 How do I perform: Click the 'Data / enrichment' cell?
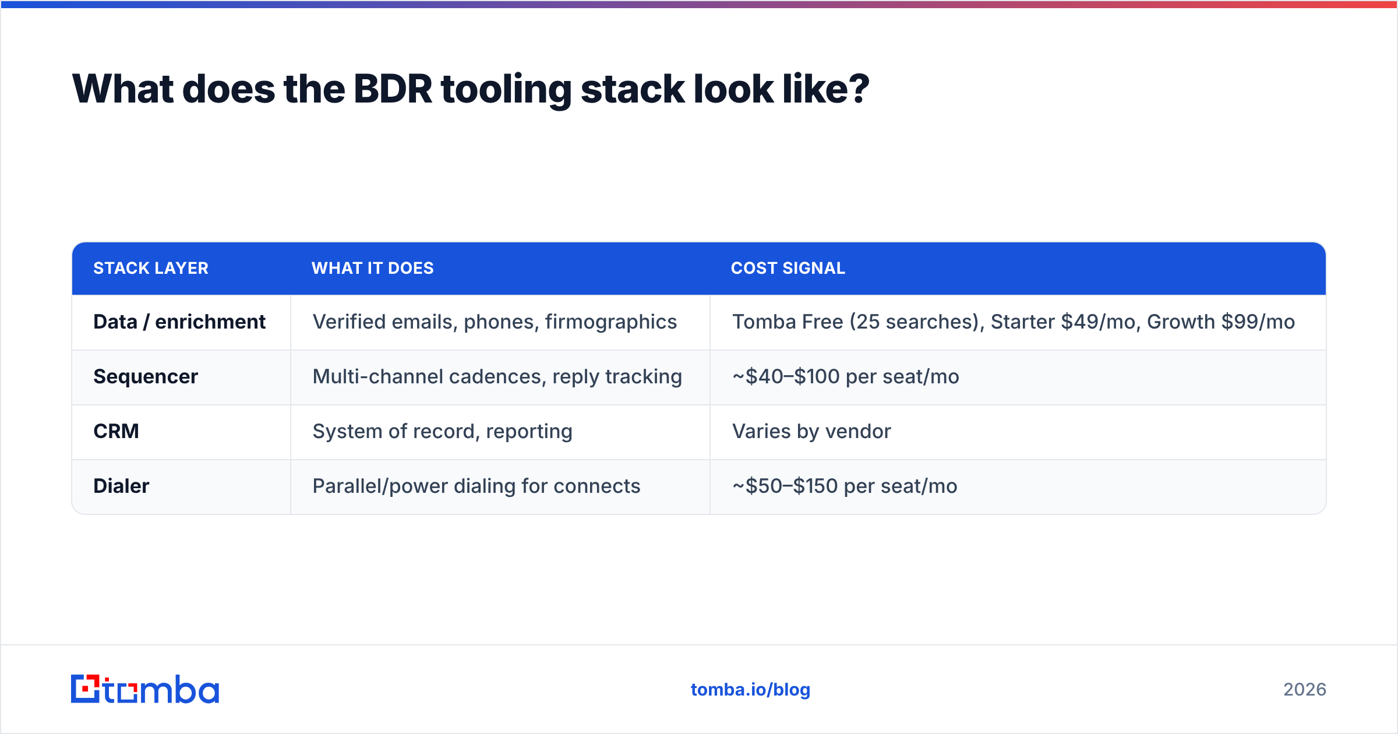click(181, 322)
